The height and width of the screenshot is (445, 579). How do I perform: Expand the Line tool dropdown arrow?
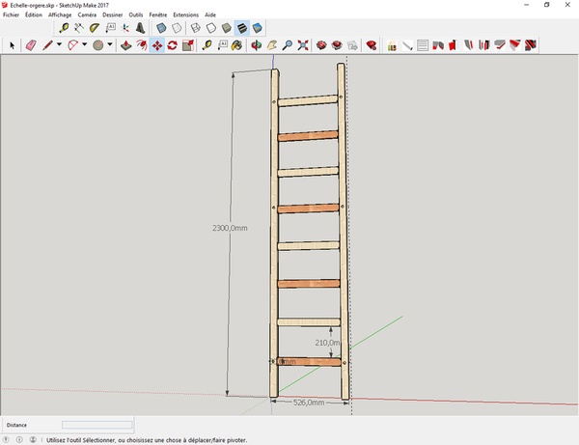(58, 44)
